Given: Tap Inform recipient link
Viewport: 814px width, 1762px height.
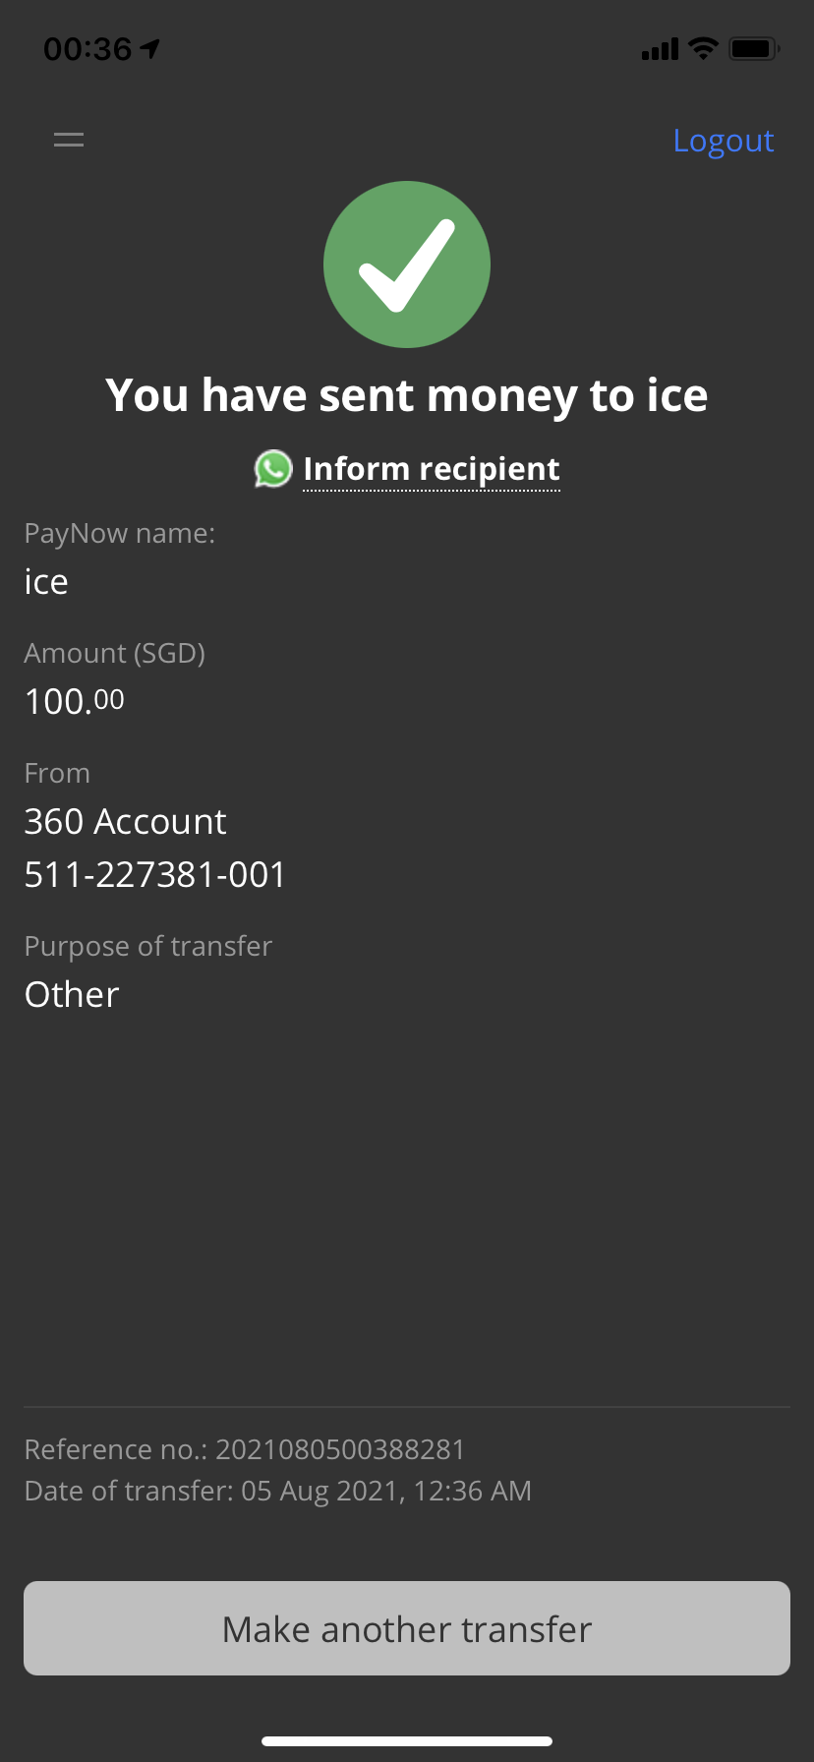Looking at the screenshot, I should pos(432,469).
